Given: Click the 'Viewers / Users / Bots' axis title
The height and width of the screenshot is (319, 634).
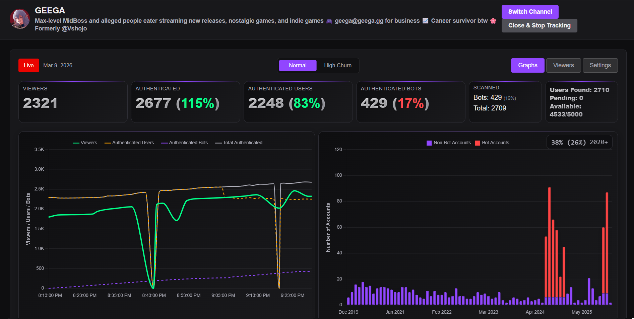Looking at the screenshot, I should tap(28, 219).
